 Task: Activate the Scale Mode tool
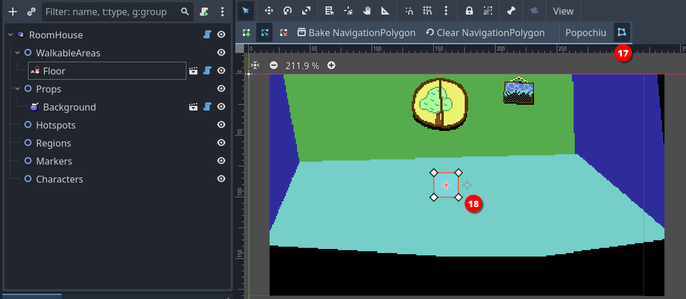[x=306, y=11]
